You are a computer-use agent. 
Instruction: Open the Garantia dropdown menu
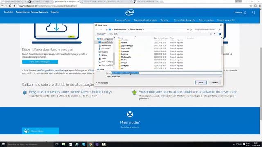click(165, 20)
